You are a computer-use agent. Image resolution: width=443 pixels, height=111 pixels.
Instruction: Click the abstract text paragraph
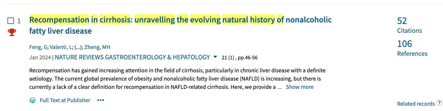(x=177, y=79)
